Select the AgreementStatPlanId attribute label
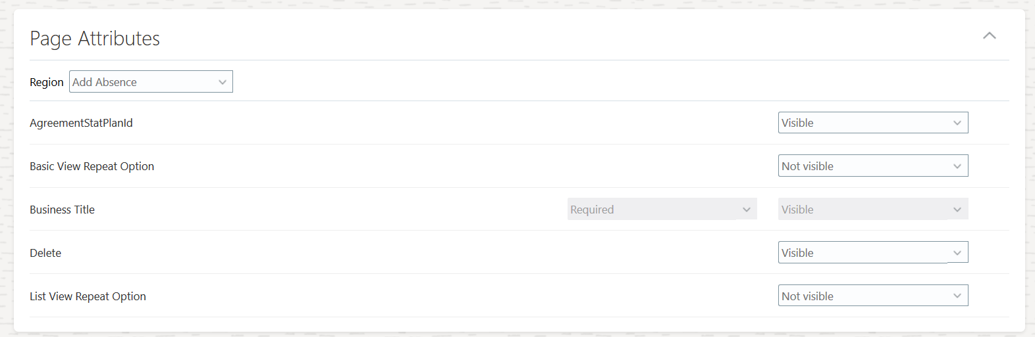This screenshot has width=1035, height=337. click(x=81, y=123)
